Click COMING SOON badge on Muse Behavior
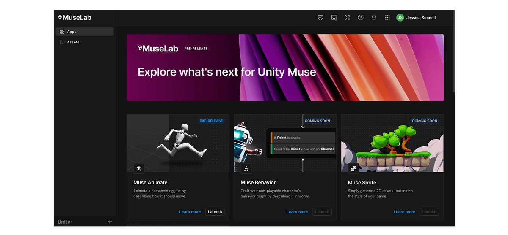Screen dimensions: 508x235 click(317, 121)
